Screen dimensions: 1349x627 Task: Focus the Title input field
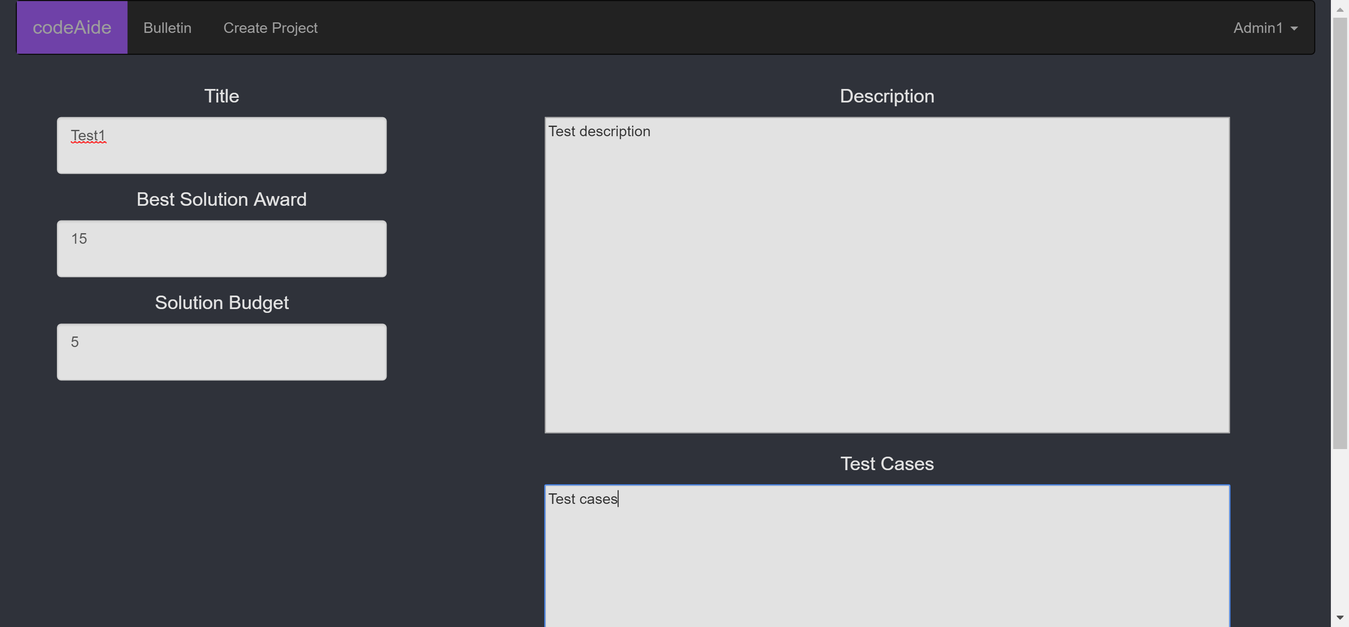(x=221, y=145)
